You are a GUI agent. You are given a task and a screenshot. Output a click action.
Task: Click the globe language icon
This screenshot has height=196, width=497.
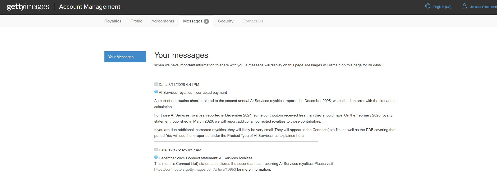point(428,6)
